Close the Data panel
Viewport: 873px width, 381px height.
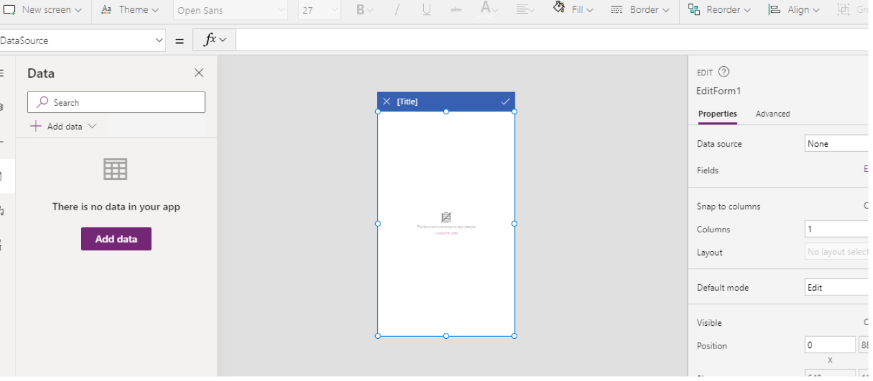pos(199,73)
